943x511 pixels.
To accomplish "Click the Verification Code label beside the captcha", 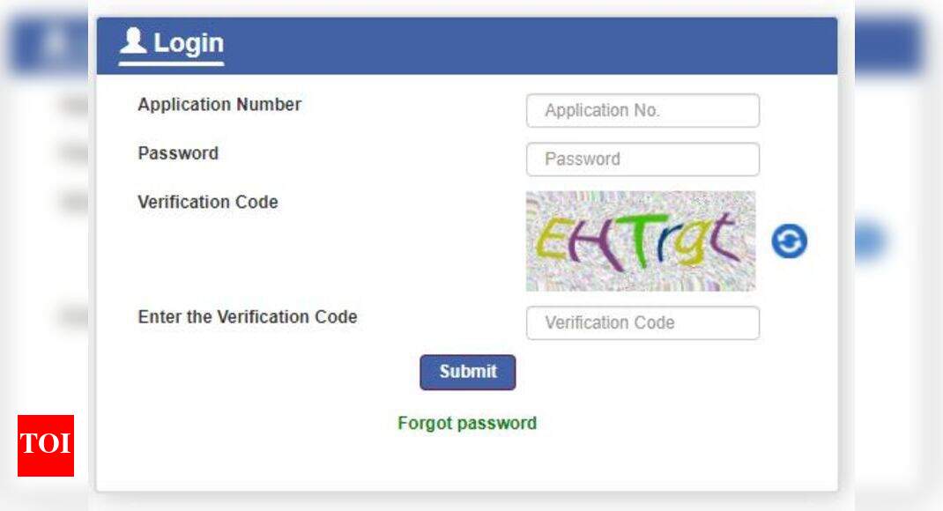I will coord(208,202).
